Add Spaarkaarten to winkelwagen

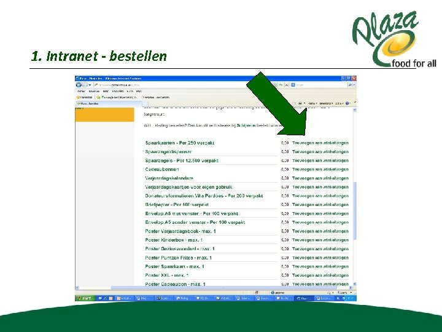pyautogui.click(x=320, y=143)
